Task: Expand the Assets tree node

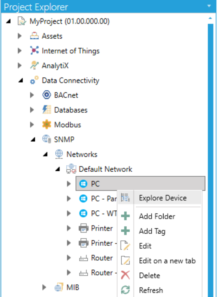Action: click(x=20, y=36)
